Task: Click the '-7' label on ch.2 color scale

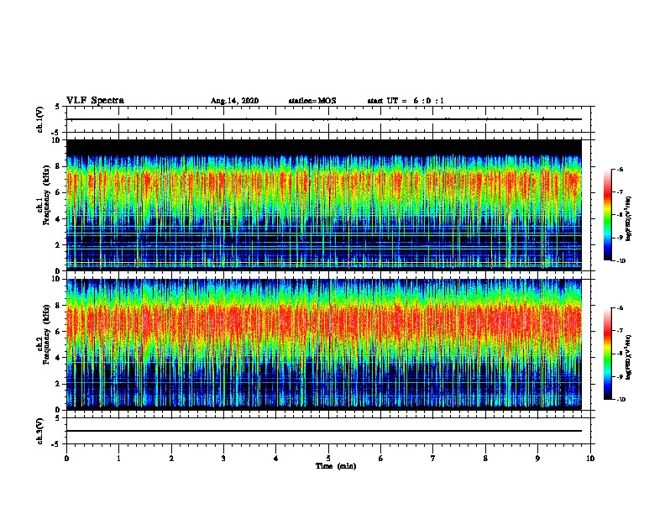Action: pos(620,331)
